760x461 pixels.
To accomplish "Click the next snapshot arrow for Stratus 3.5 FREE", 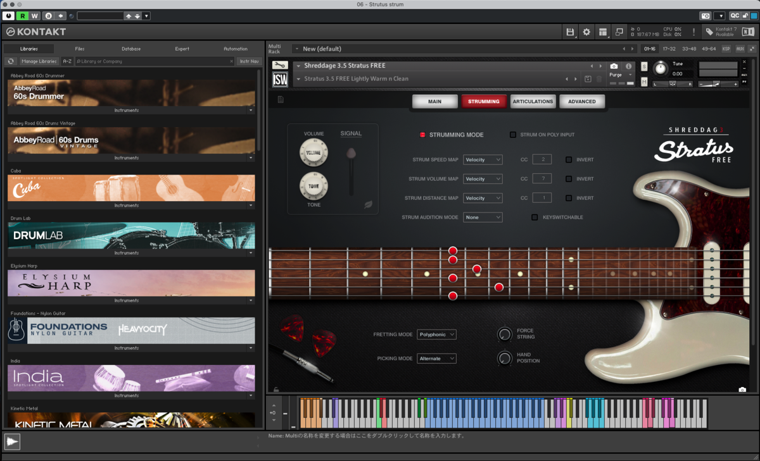I will pyautogui.click(x=575, y=79).
